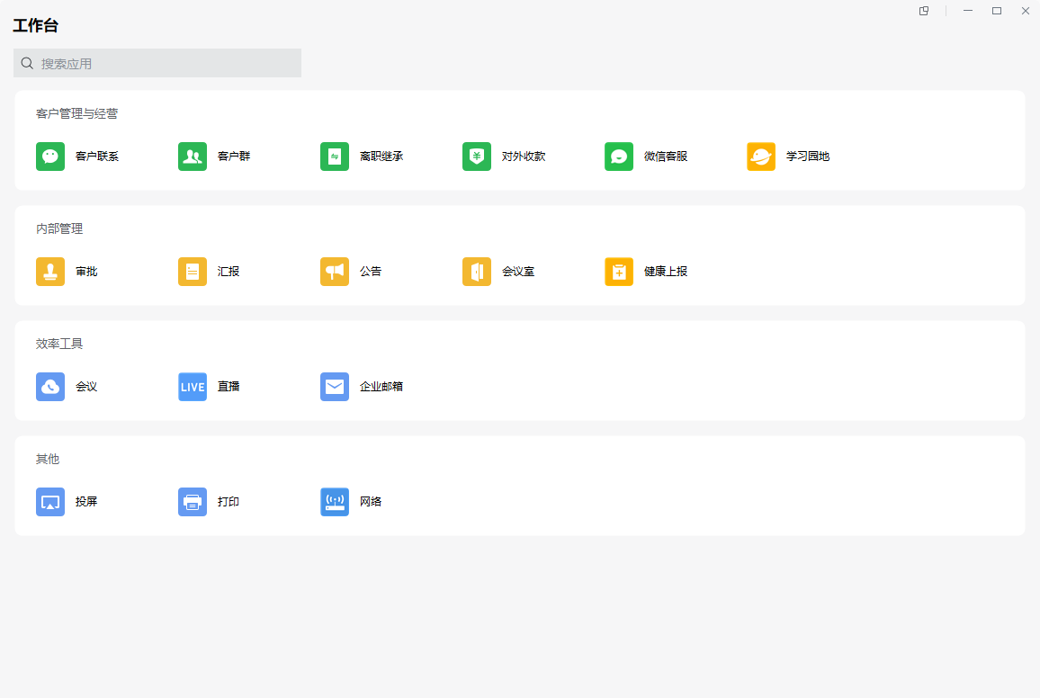Click the 搜索应用 search field
This screenshot has width=1040, height=698.
157,63
